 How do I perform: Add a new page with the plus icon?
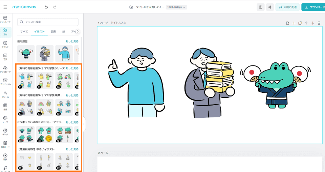click(x=294, y=23)
